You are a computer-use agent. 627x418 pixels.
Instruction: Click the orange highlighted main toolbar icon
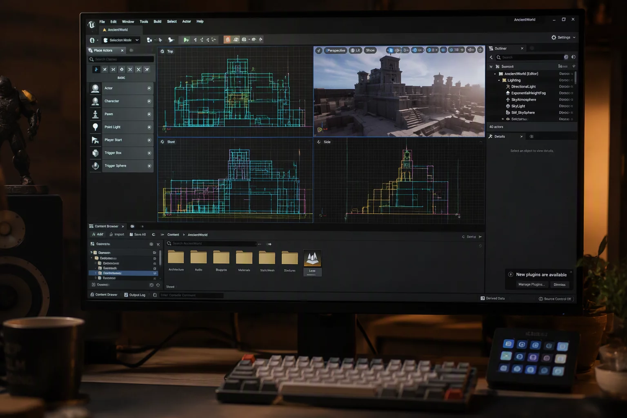point(227,40)
